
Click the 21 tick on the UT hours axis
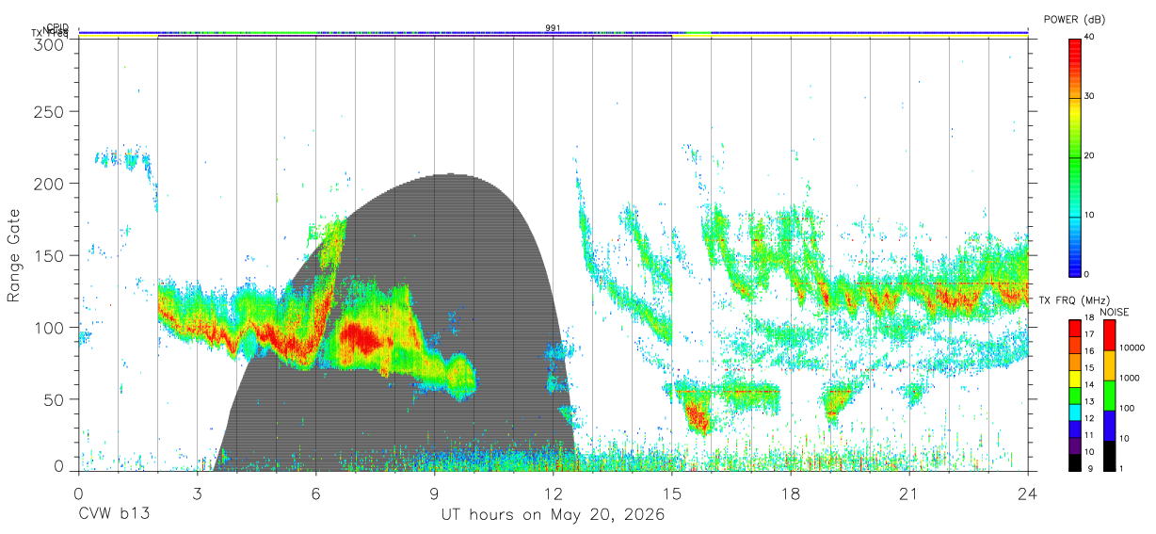click(x=909, y=494)
